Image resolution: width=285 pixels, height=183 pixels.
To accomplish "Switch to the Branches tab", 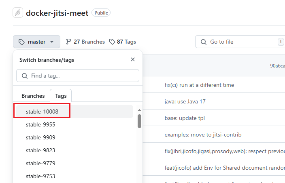I will coord(33,96).
